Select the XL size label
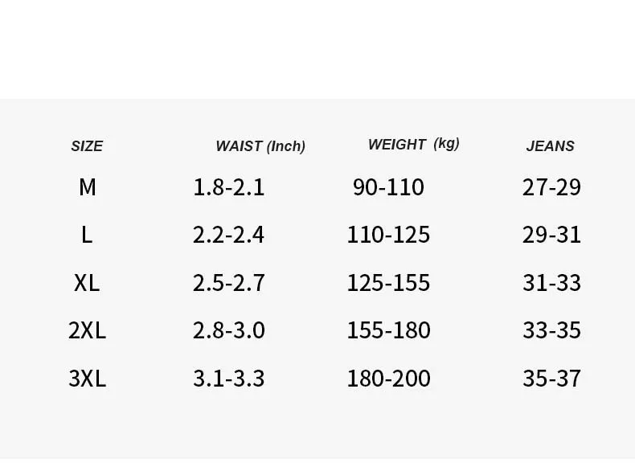This screenshot has width=635, height=475. (87, 283)
